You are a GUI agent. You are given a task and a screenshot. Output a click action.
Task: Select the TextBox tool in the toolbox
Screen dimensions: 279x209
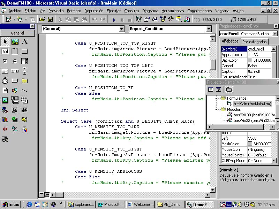coord(5,52)
